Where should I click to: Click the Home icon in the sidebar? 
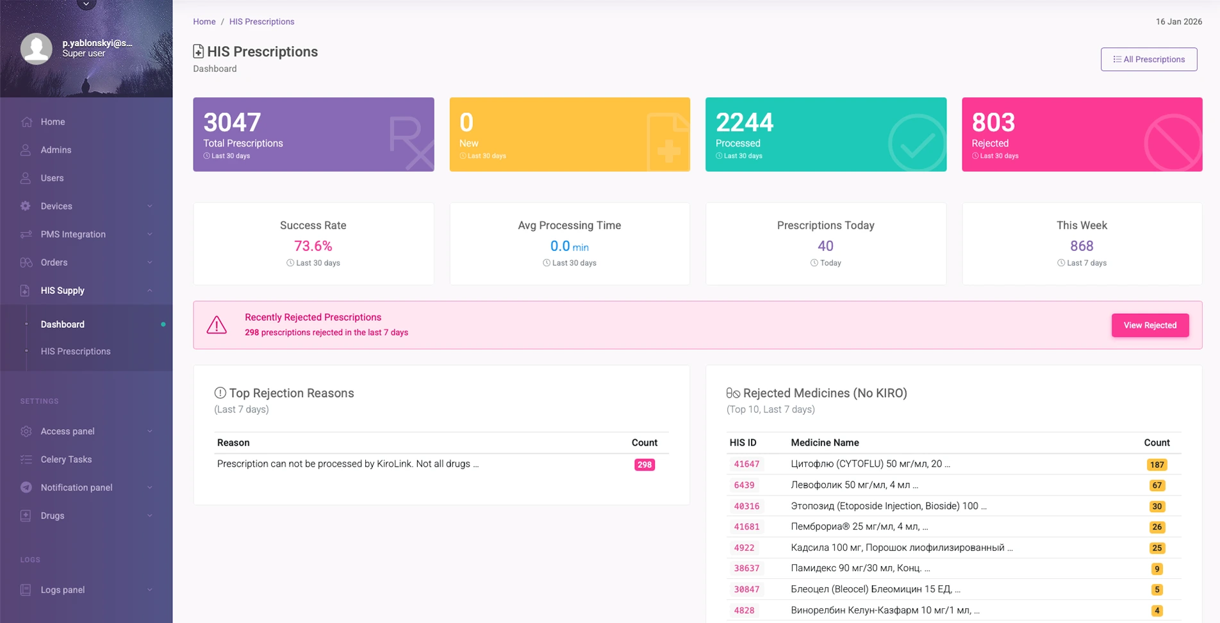(26, 122)
